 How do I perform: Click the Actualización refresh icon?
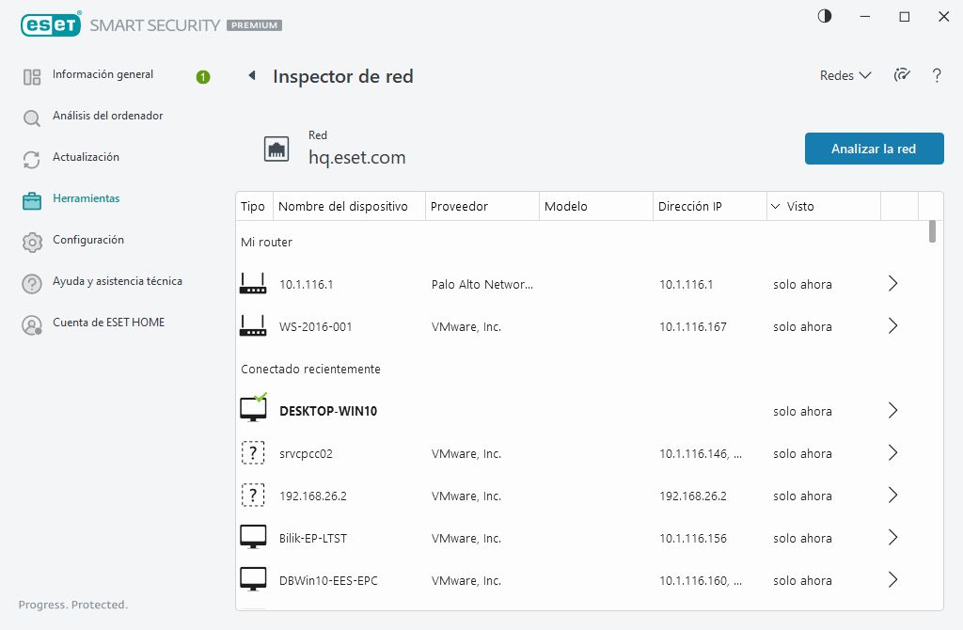32,160
